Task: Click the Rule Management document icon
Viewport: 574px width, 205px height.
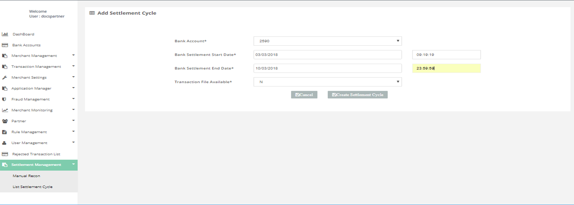Action: click(x=4, y=132)
